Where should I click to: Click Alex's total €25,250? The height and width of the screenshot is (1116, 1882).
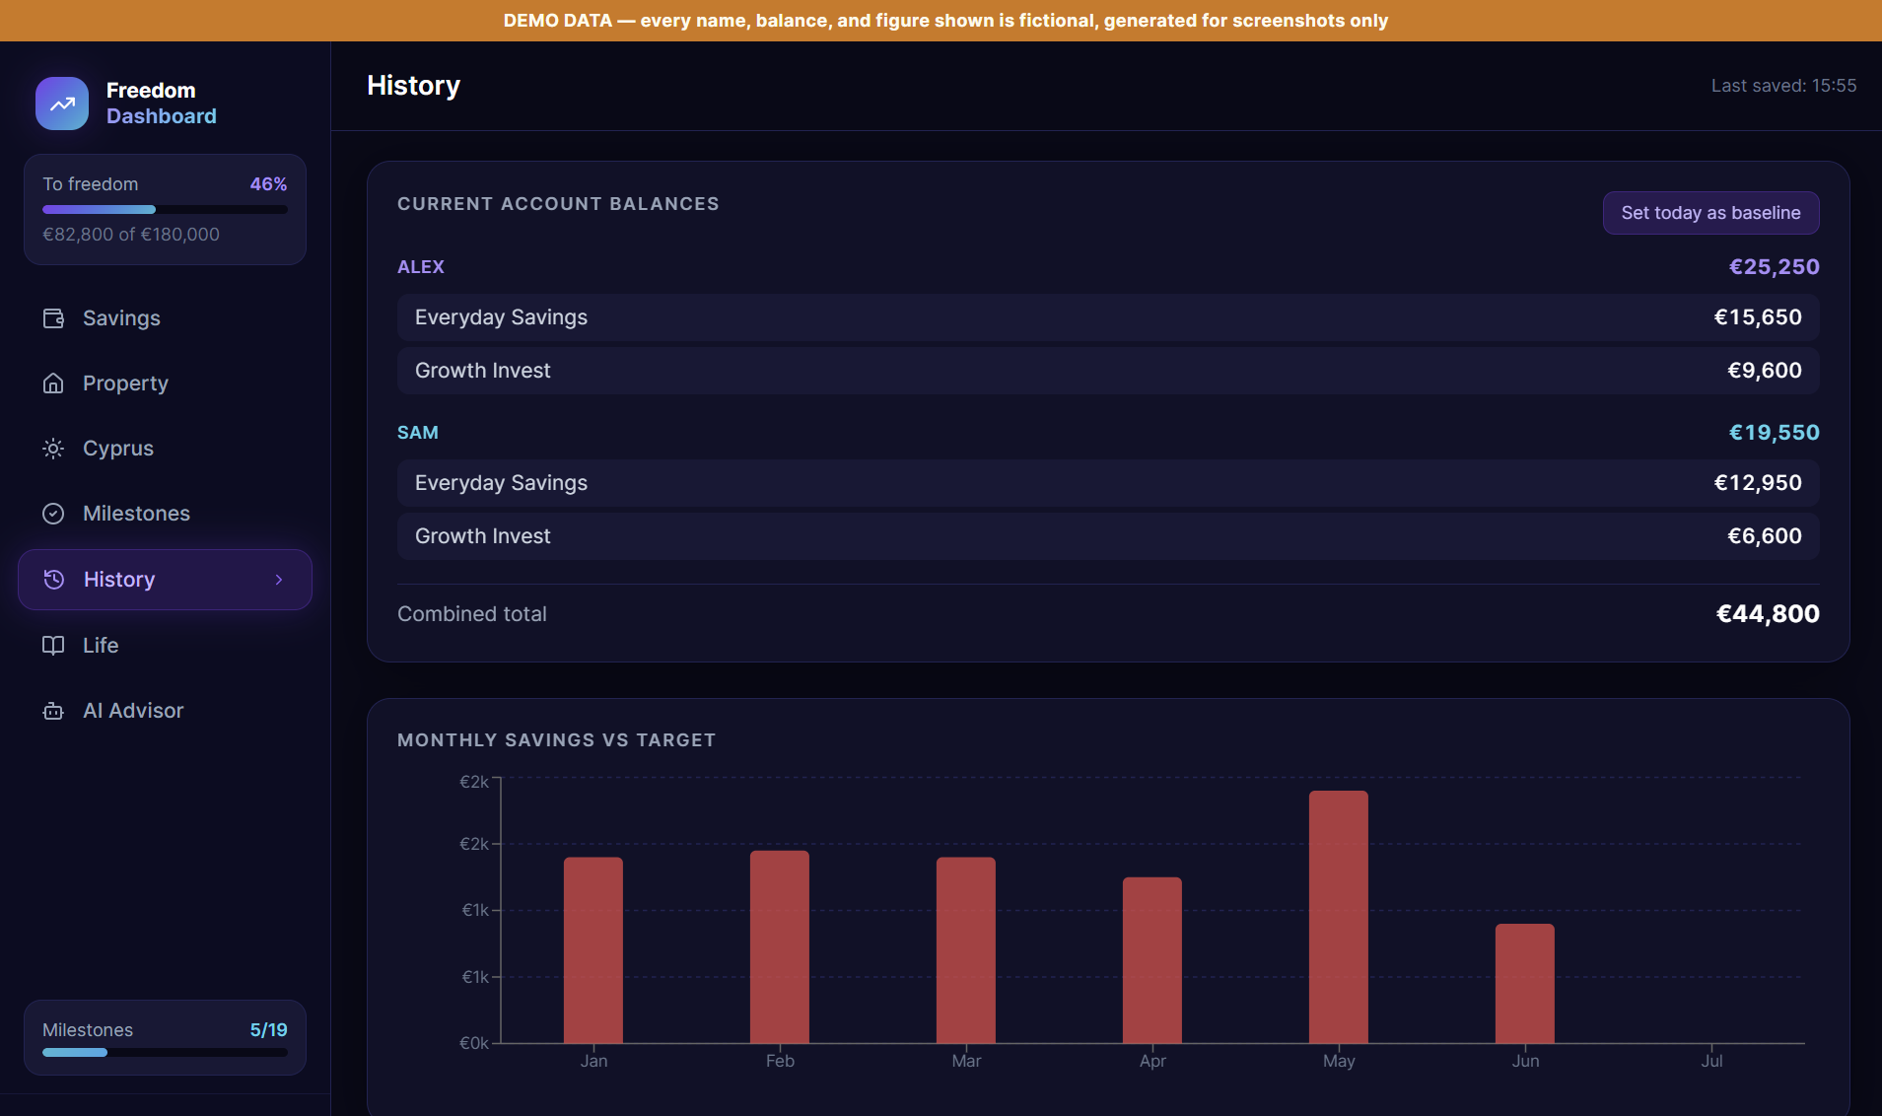tap(1775, 267)
